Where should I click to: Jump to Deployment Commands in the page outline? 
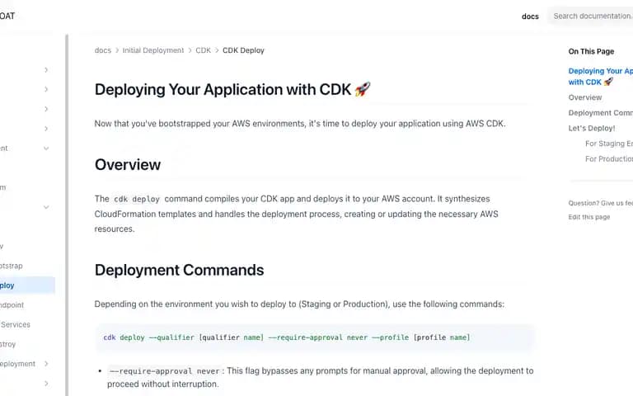600,113
